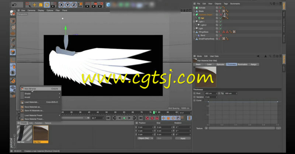Viewport: 295px width, 154px height.
Task: Open the Attribute Manager Mode menu
Action: click(199, 56)
